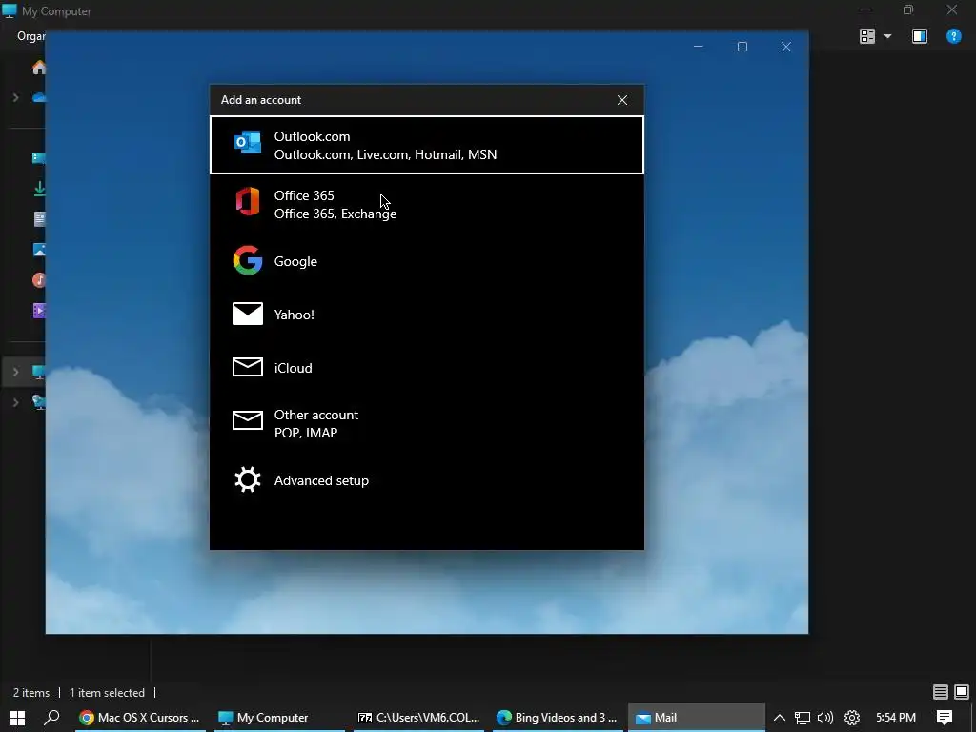The image size is (976, 732).
Task: Click the Office 365 logo icon
Action: [x=247, y=201]
